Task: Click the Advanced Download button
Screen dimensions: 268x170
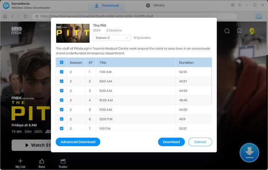Action: 78,142
